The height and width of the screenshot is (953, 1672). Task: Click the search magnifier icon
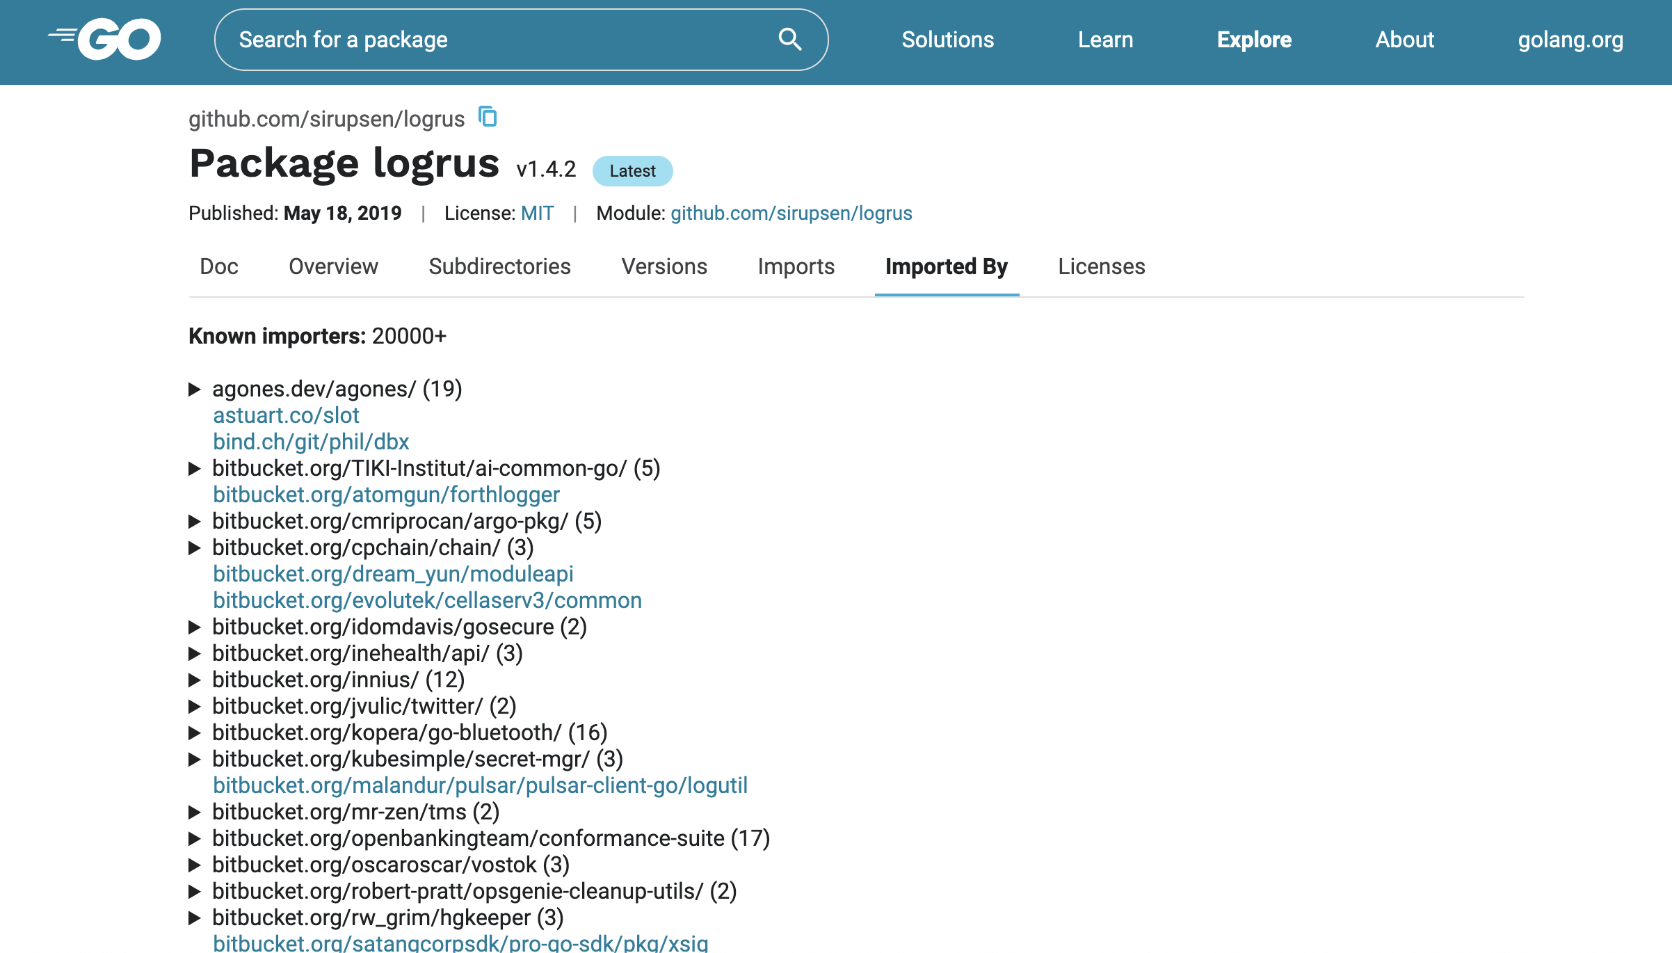point(789,39)
